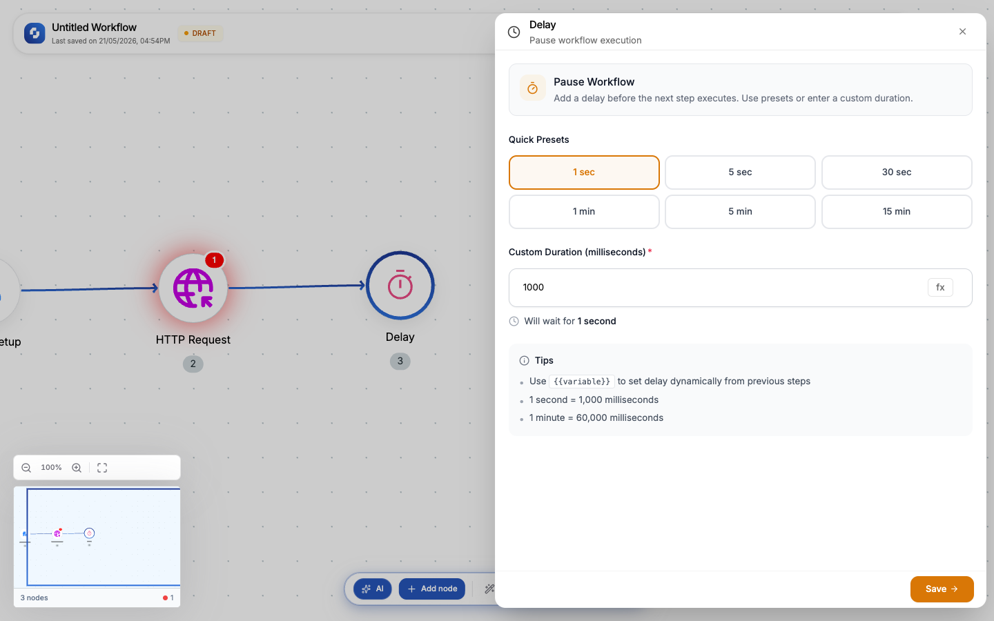
Task: Choose the 5 sec preset
Action: click(740, 172)
